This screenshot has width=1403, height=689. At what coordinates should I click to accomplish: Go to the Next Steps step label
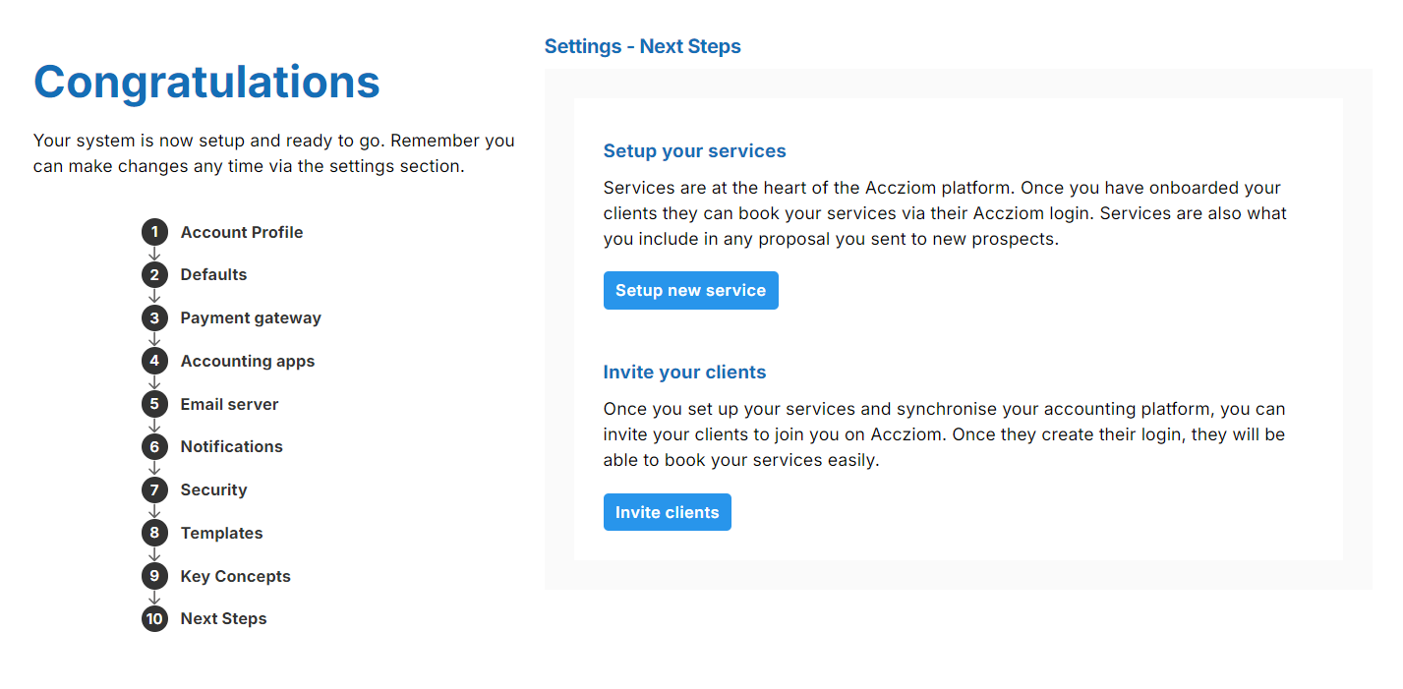point(223,618)
